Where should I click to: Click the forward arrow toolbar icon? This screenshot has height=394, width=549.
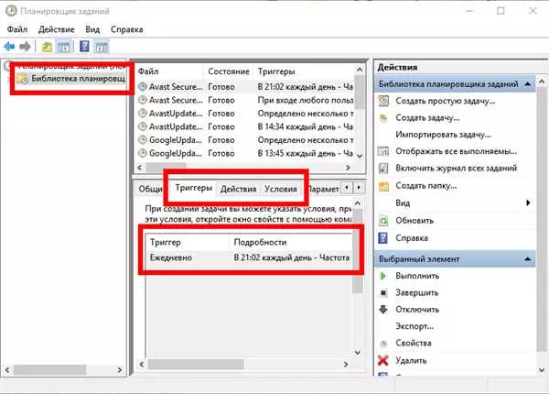(26, 46)
